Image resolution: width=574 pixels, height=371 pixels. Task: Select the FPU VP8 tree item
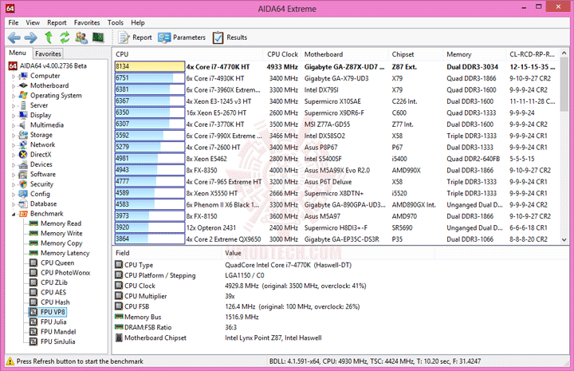click(53, 312)
